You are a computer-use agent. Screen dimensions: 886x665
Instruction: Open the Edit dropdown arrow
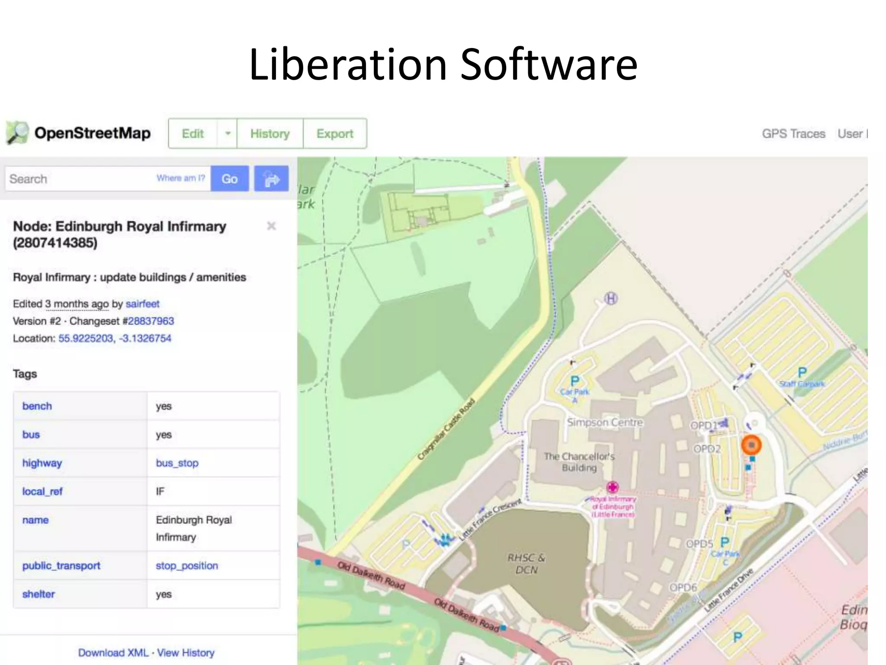point(228,134)
